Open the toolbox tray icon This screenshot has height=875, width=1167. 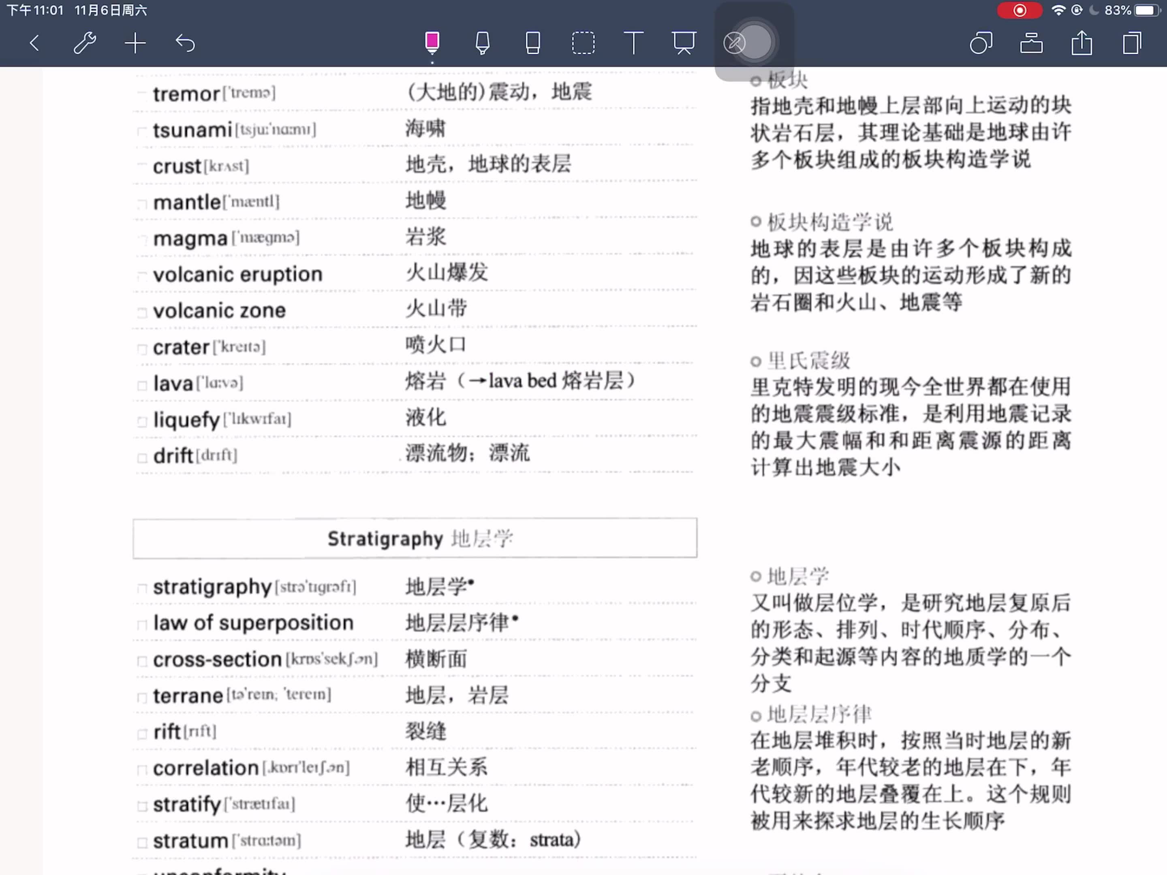[1031, 43]
